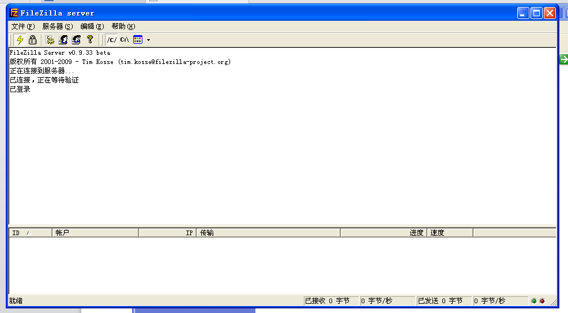Click the green status indicator light
Image resolution: width=568 pixels, height=313 pixels.
pos(534,301)
